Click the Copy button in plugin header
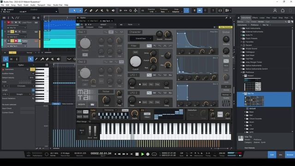 click(100, 27)
